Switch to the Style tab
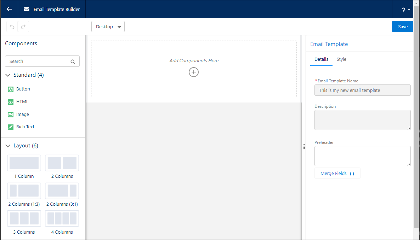The width and height of the screenshot is (420, 240). pyautogui.click(x=341, y=59)
